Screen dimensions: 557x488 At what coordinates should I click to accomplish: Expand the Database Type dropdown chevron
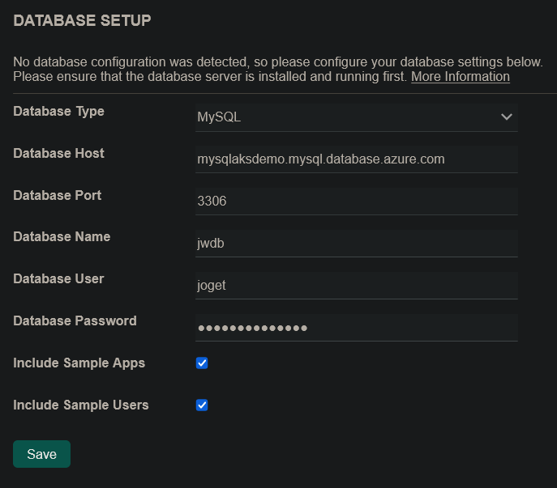click(x=507, y=117)
